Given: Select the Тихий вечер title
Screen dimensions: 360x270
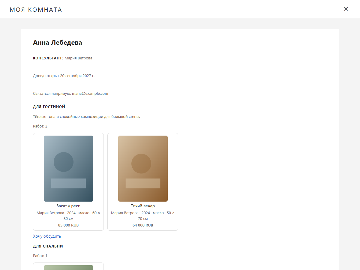Looking at the screenshot, I should tap(143, 206).
